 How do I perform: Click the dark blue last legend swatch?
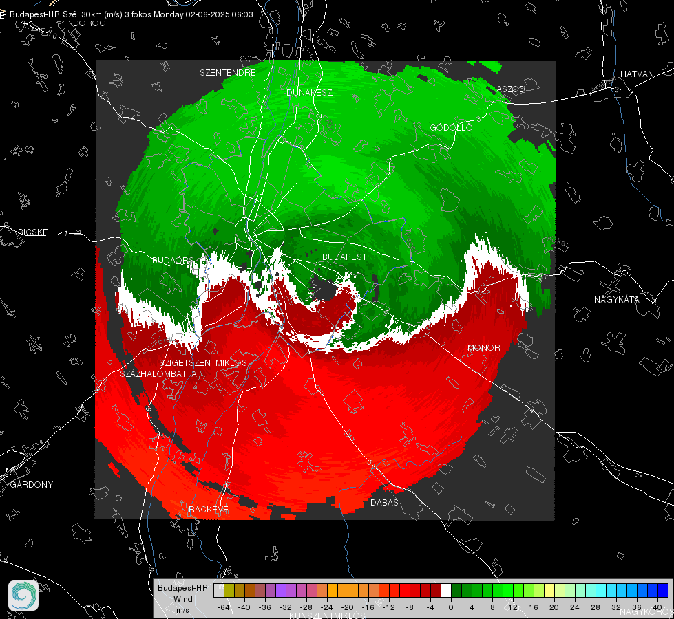pyautogui.click(x=663, y=591)
